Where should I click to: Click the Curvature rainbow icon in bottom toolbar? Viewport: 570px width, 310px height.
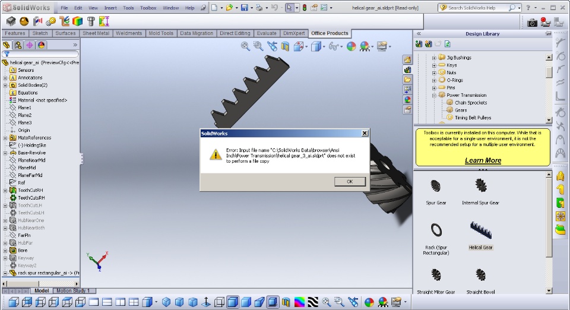pos(299,302)
